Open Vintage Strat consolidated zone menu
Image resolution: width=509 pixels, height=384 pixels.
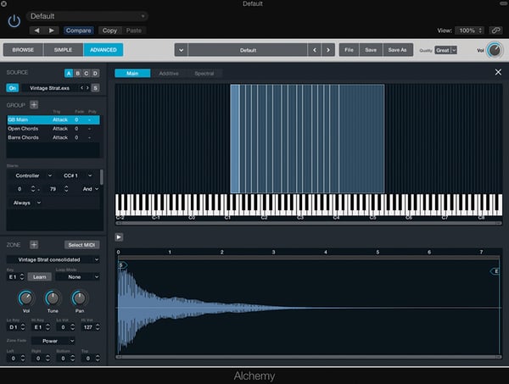(x=53, y=259)
